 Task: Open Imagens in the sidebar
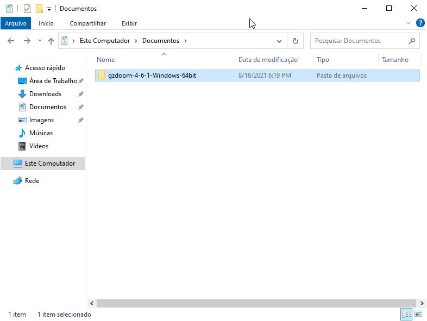coord(41,120)
